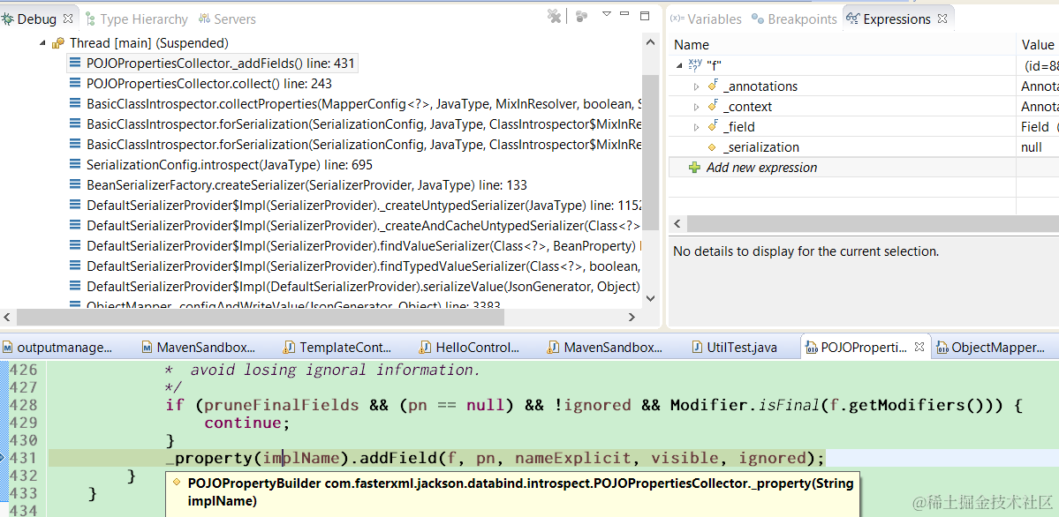This screenshot has height=517, width=1059.
Task: Open the Breakpoints tab
Action: (x=794, y=19)
